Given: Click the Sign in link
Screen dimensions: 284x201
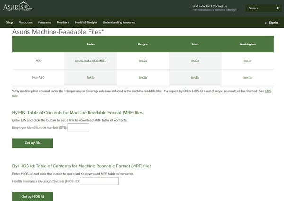Looking at the screenshot, I should point(273,23).
